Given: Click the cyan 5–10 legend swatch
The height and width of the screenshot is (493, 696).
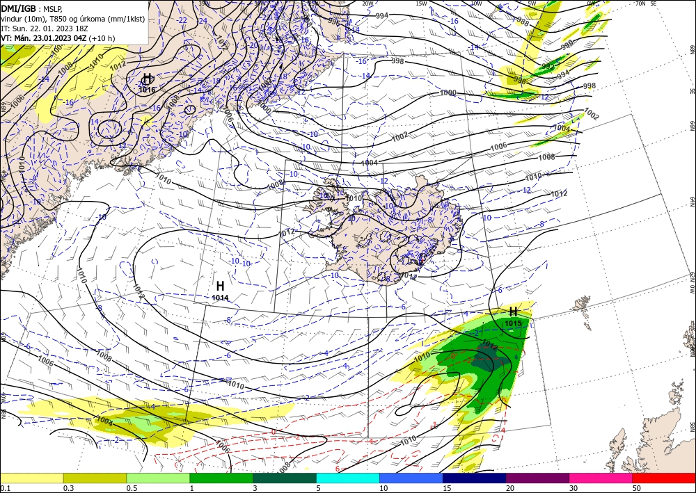Looking at the screenshot, I should [x=348, y=478].
